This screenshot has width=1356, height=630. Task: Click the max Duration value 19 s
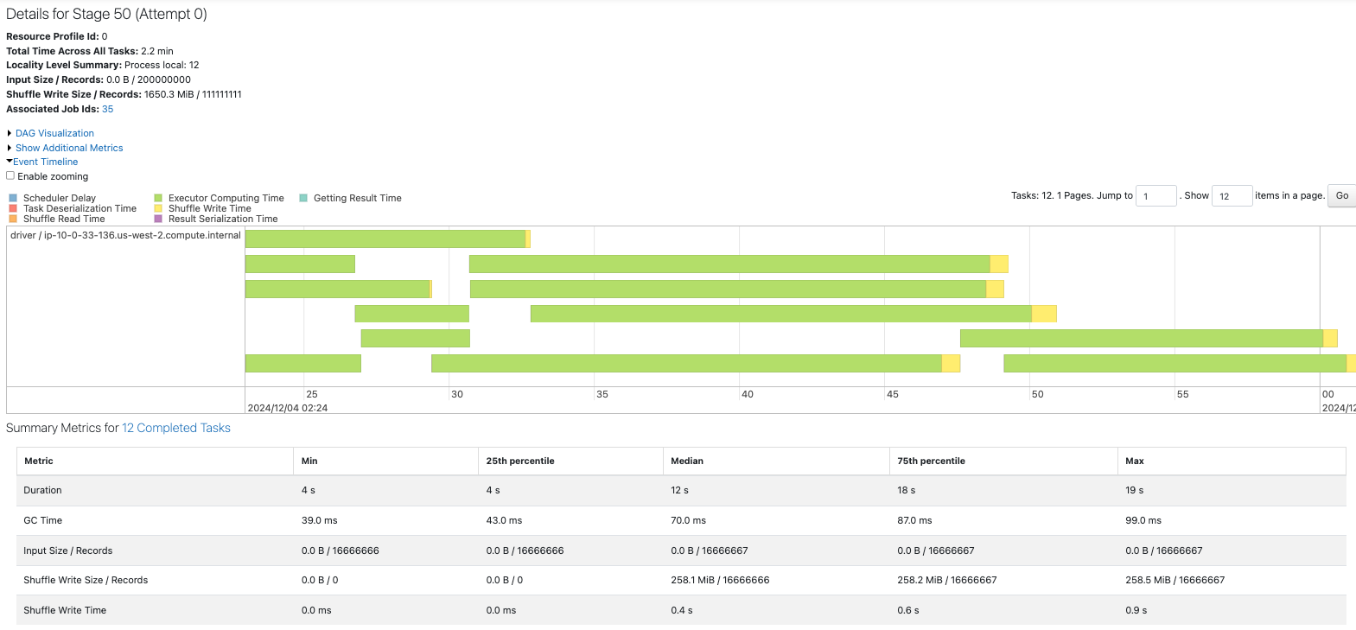click(x=1134, y=490)
